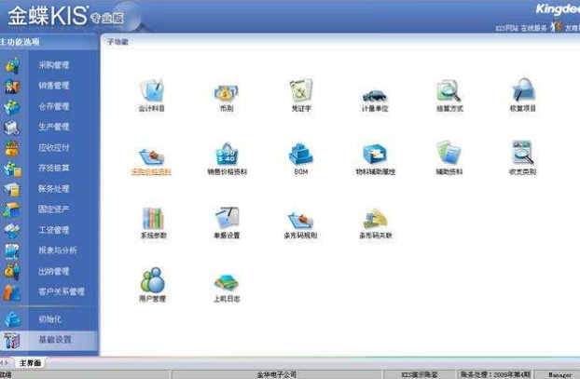The height and width of the screenshot is (379, 580).
Task: Open the 条形码规则 barcode rules icon
Action: [x=301, y=224]
